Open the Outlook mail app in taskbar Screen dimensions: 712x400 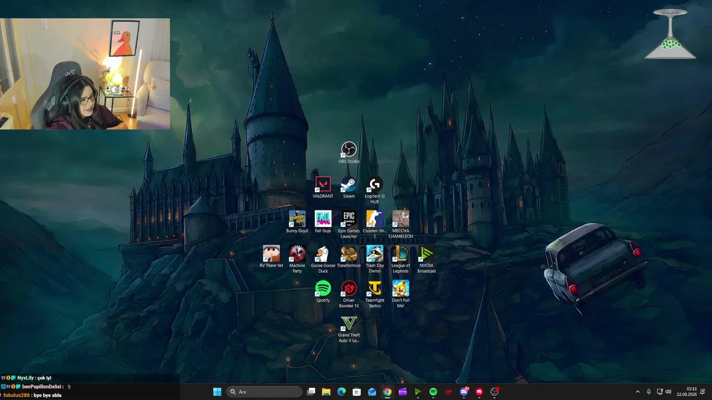pyautogui.click(x=372, y=392)
